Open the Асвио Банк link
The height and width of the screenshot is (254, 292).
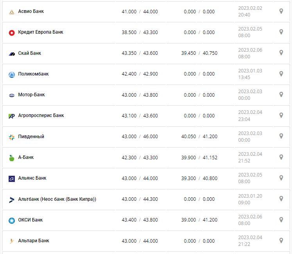pyautogui.click(x=31, y=11)
